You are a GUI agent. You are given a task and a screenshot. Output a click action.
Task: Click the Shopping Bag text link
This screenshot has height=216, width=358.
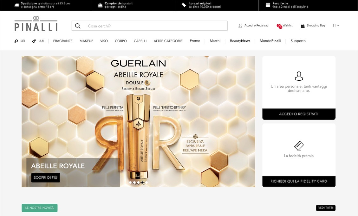[x=316, y=26]
